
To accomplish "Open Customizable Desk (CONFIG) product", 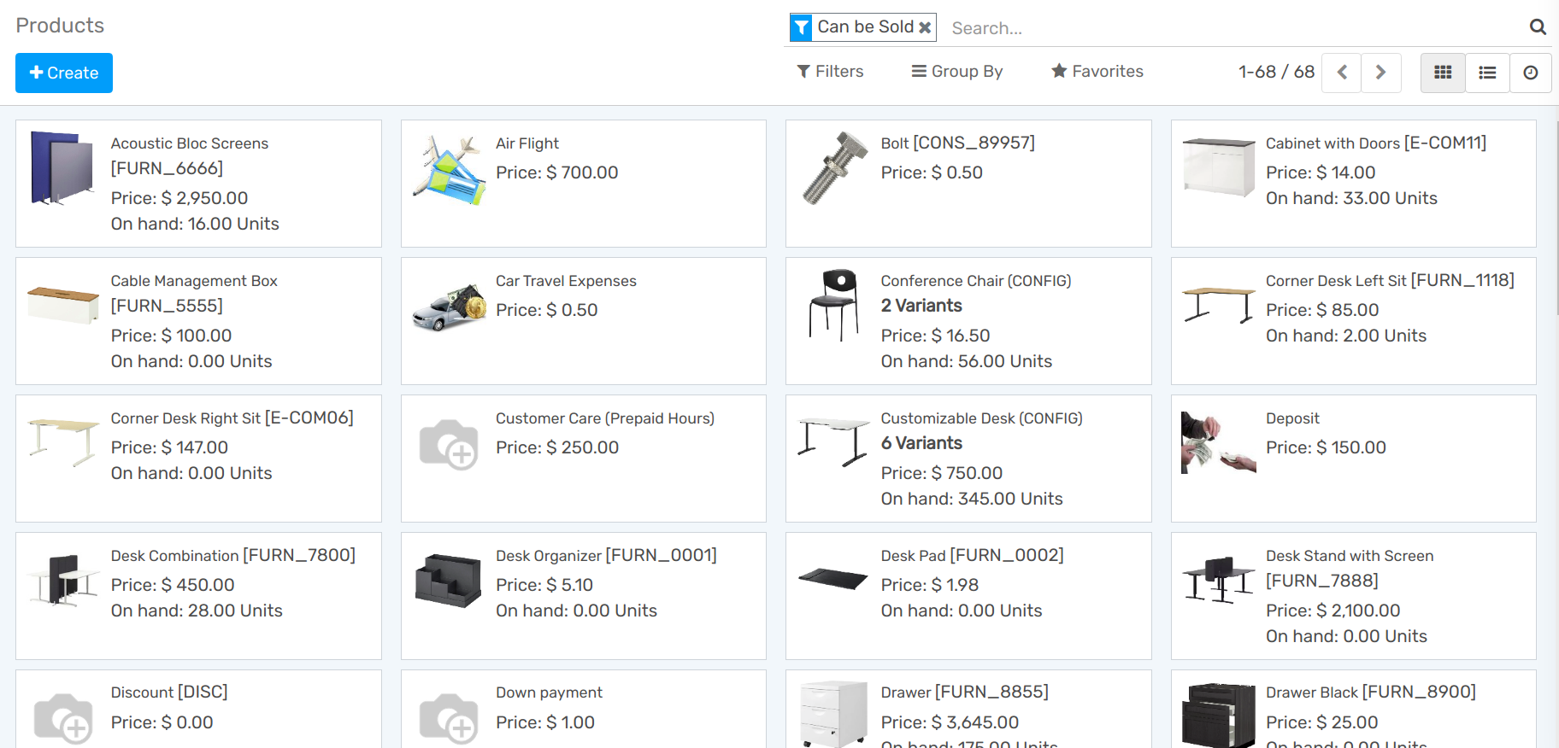I will (x=981, y=418).
